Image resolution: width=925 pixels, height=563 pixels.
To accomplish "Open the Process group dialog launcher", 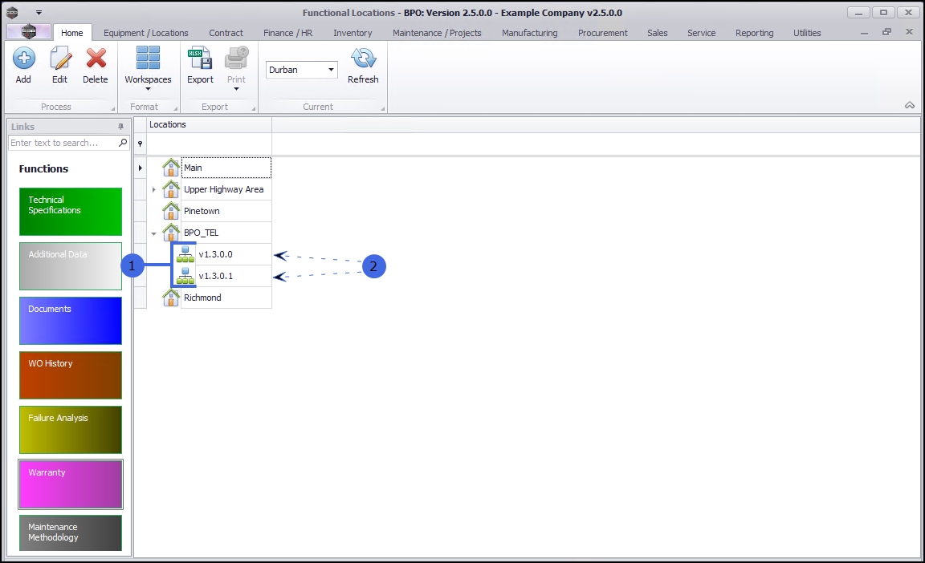I will coord(112,108).
